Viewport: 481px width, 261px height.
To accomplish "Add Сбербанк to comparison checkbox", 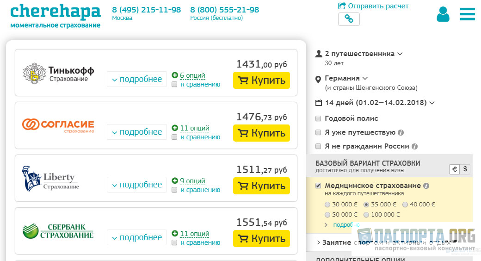I will click(x=174, y=243).
